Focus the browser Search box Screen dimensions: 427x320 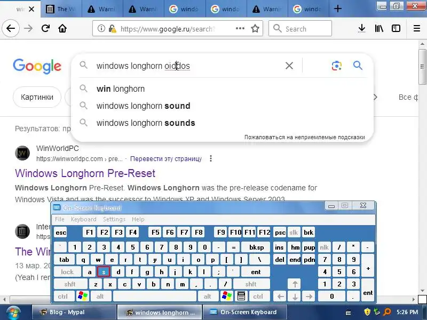click(x=300, y=28)
